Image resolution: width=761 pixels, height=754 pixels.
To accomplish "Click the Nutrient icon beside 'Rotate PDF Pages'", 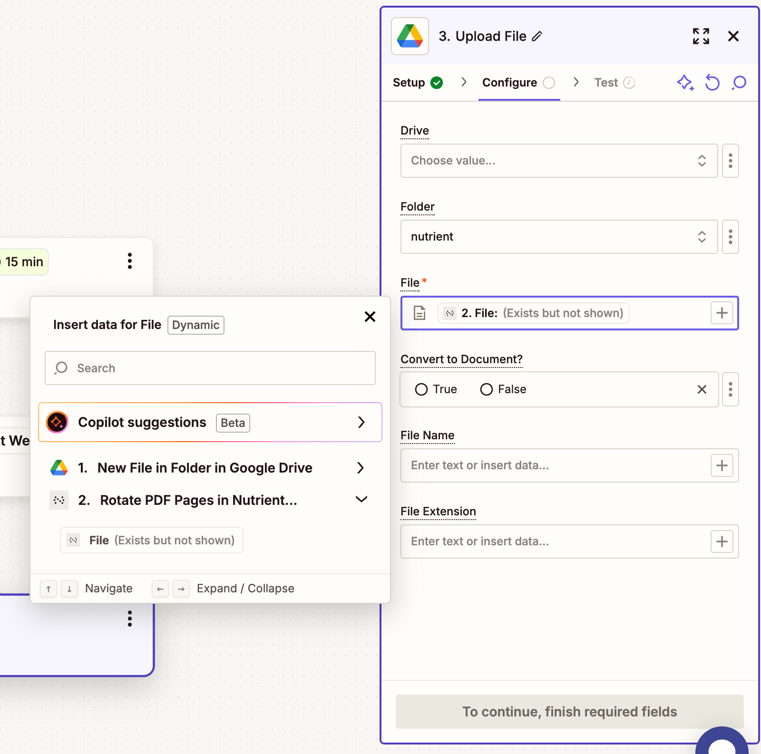I will [x=59, y=500].
